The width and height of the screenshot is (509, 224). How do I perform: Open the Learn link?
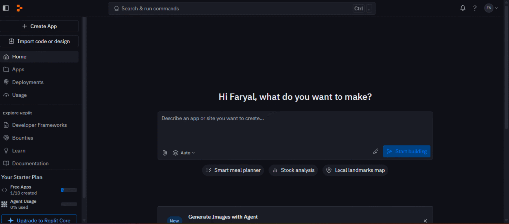(x=39, y=151)
